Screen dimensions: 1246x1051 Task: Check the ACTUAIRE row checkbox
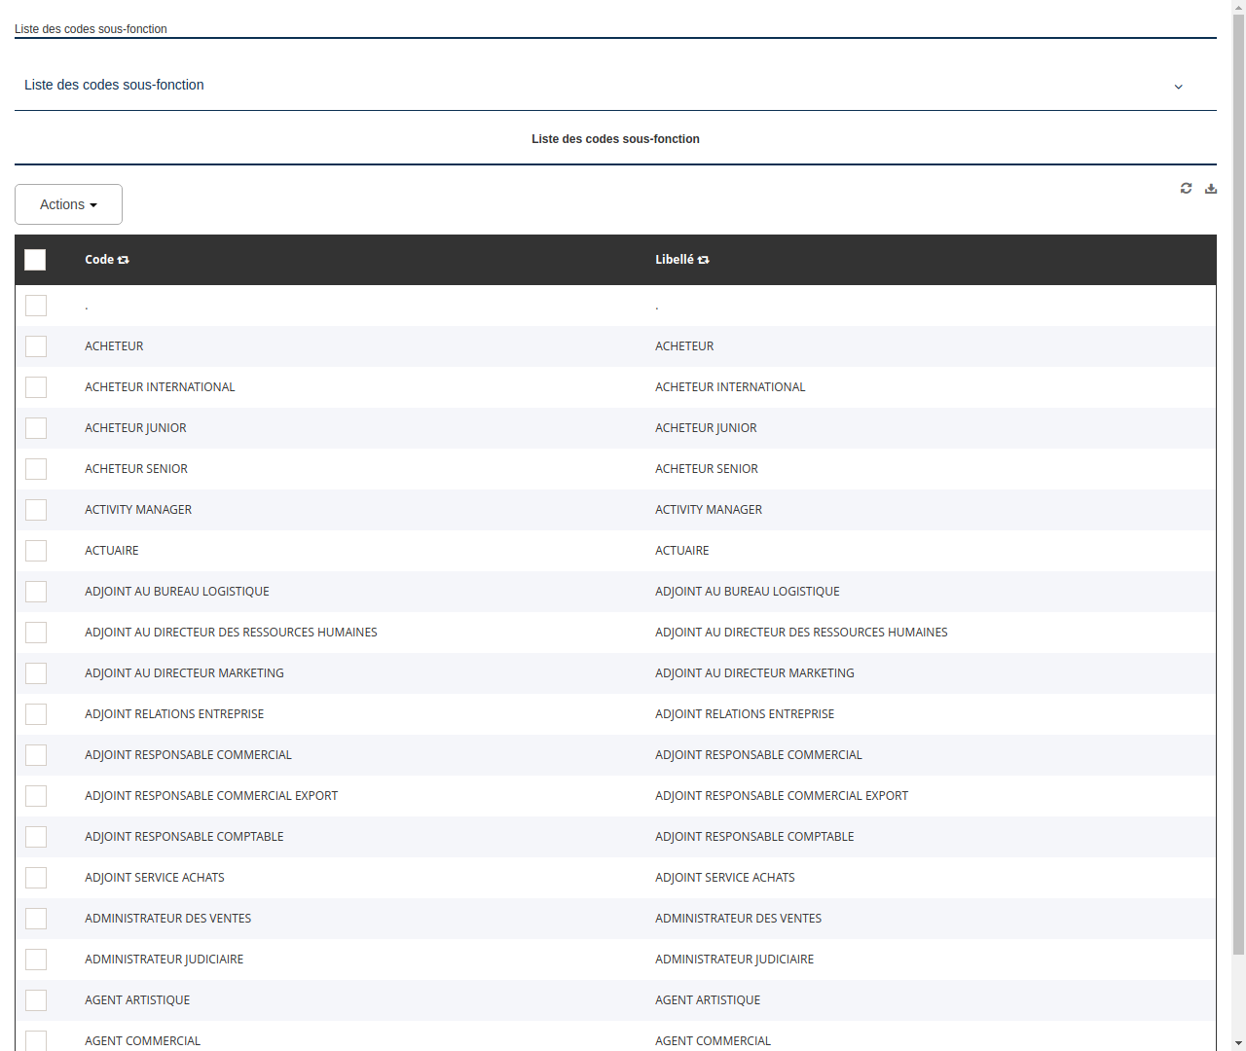pos(35,551)
